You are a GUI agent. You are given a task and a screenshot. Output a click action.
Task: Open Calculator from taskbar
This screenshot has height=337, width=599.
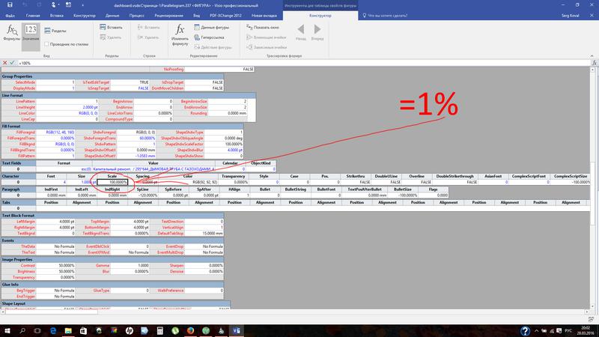click(160, 330)
